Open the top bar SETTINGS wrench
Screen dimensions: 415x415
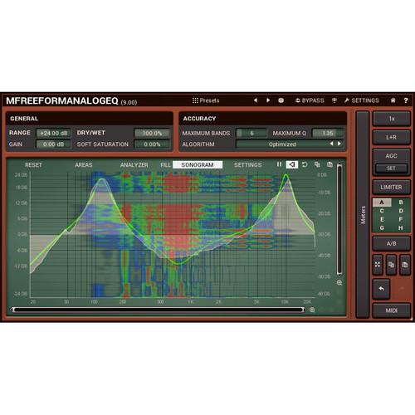coord(361,100)
